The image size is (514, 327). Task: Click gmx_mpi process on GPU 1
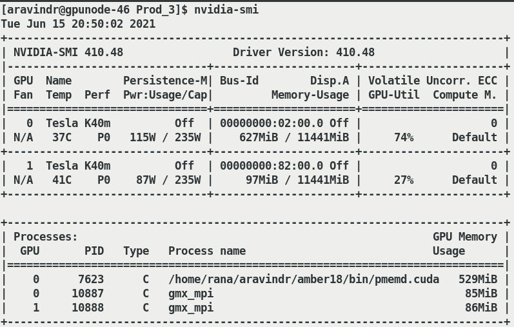190,308
